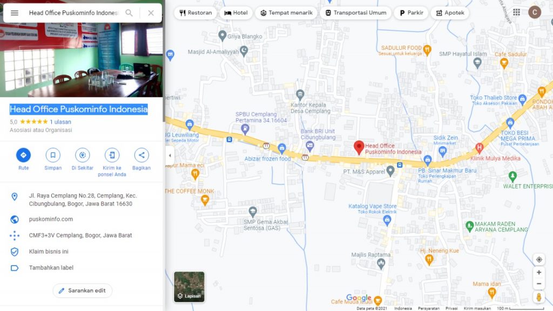
Task: Click Kirim masukan in footer
Action: 477,308
